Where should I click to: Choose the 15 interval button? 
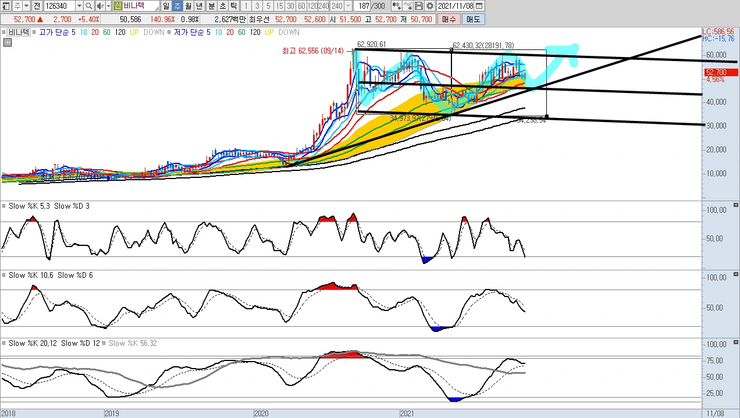pos(279,6)
